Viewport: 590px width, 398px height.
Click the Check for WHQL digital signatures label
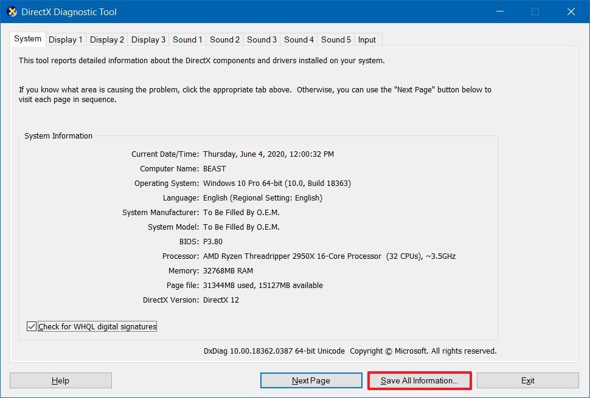(x=97, y=326)
